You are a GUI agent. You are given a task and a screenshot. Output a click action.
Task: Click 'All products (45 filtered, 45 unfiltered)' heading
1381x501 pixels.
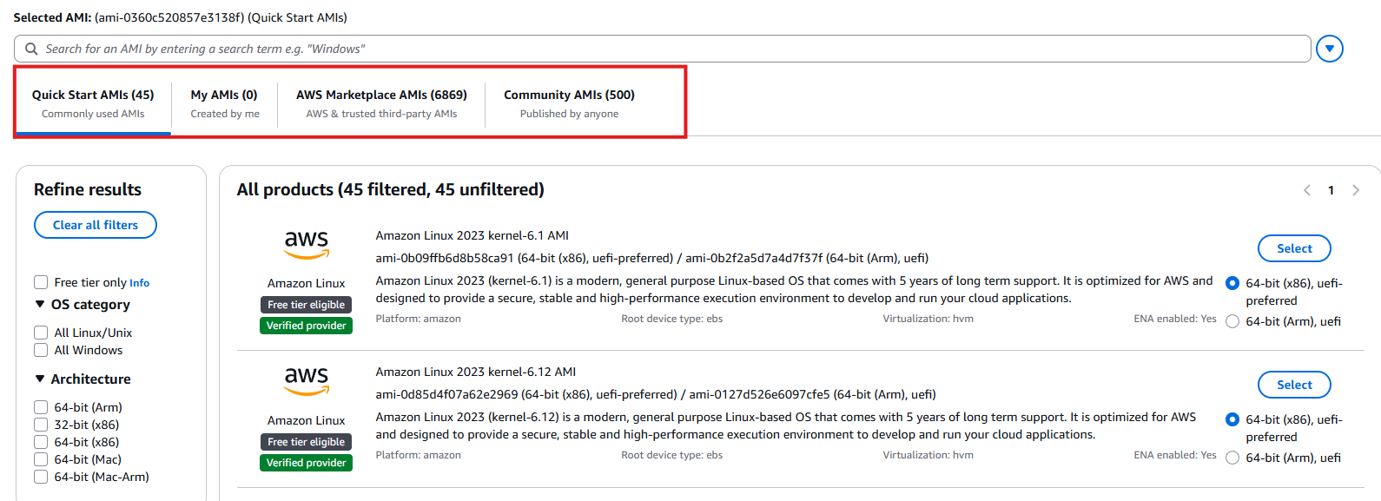391,189
